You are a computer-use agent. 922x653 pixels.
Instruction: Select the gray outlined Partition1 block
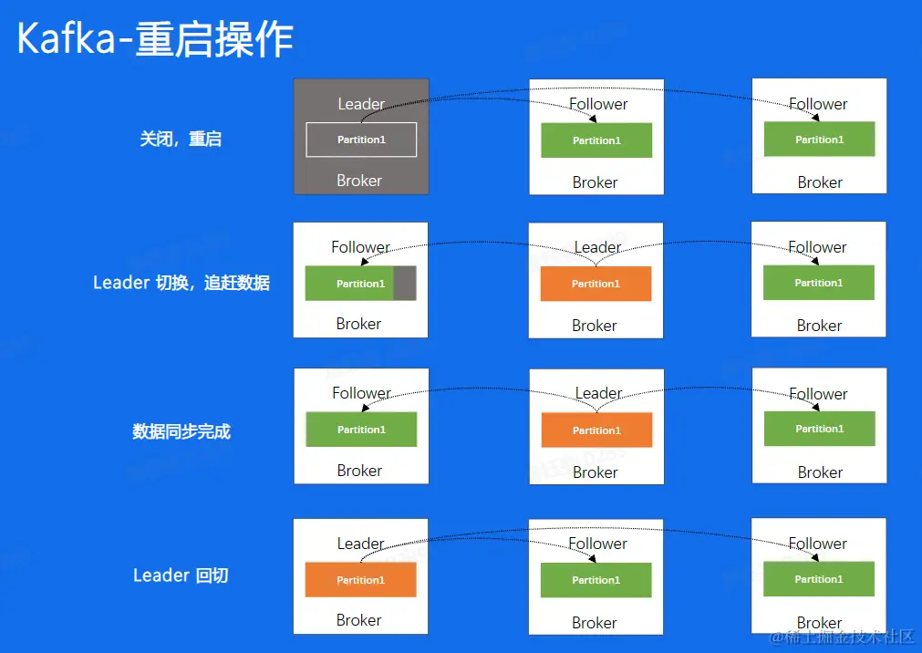(361, 140)
